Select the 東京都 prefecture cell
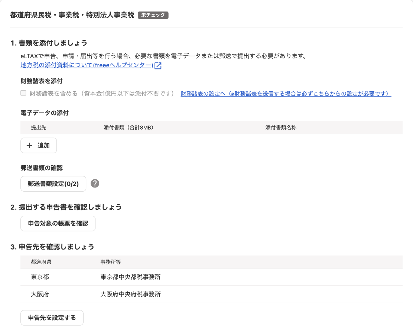The height and width of the screenshot is (332, 413). [x=40, y=277]
